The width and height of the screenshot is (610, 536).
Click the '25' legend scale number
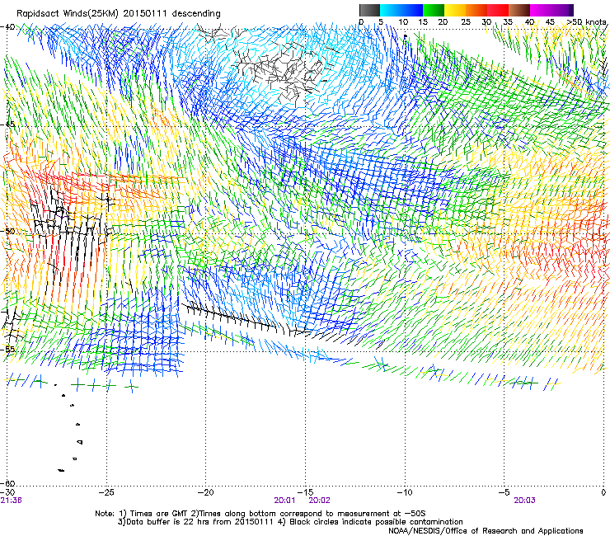click(x=466, y=22)
